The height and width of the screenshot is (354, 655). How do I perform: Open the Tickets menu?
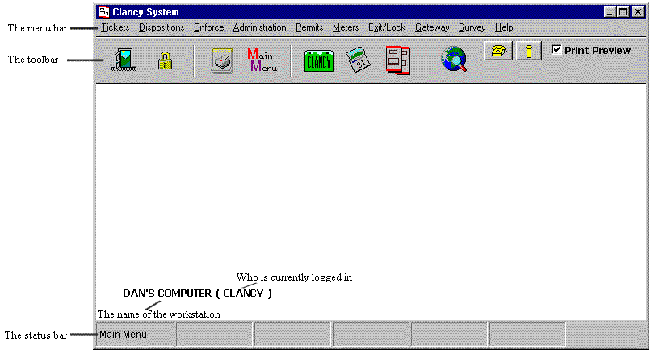click(115, 27)
